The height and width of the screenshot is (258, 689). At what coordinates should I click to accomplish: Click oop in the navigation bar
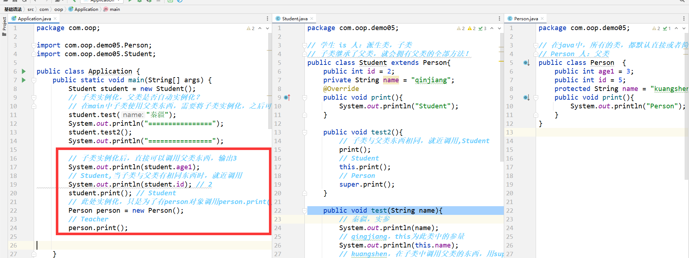[59, 9]
